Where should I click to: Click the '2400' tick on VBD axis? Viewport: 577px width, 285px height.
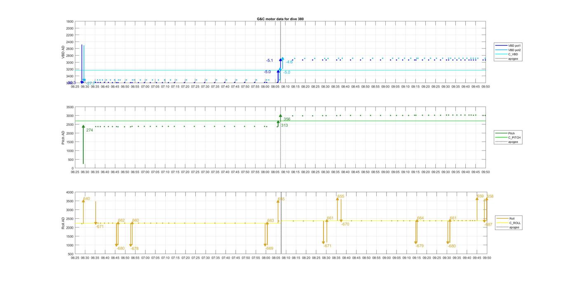(x=70, y=42)
